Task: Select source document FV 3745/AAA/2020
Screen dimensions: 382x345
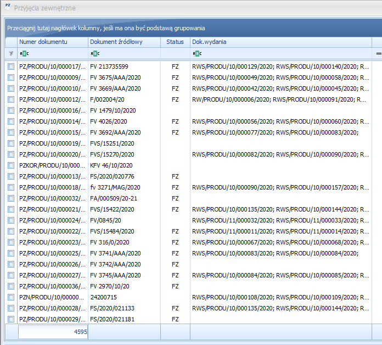Action: 115,275
